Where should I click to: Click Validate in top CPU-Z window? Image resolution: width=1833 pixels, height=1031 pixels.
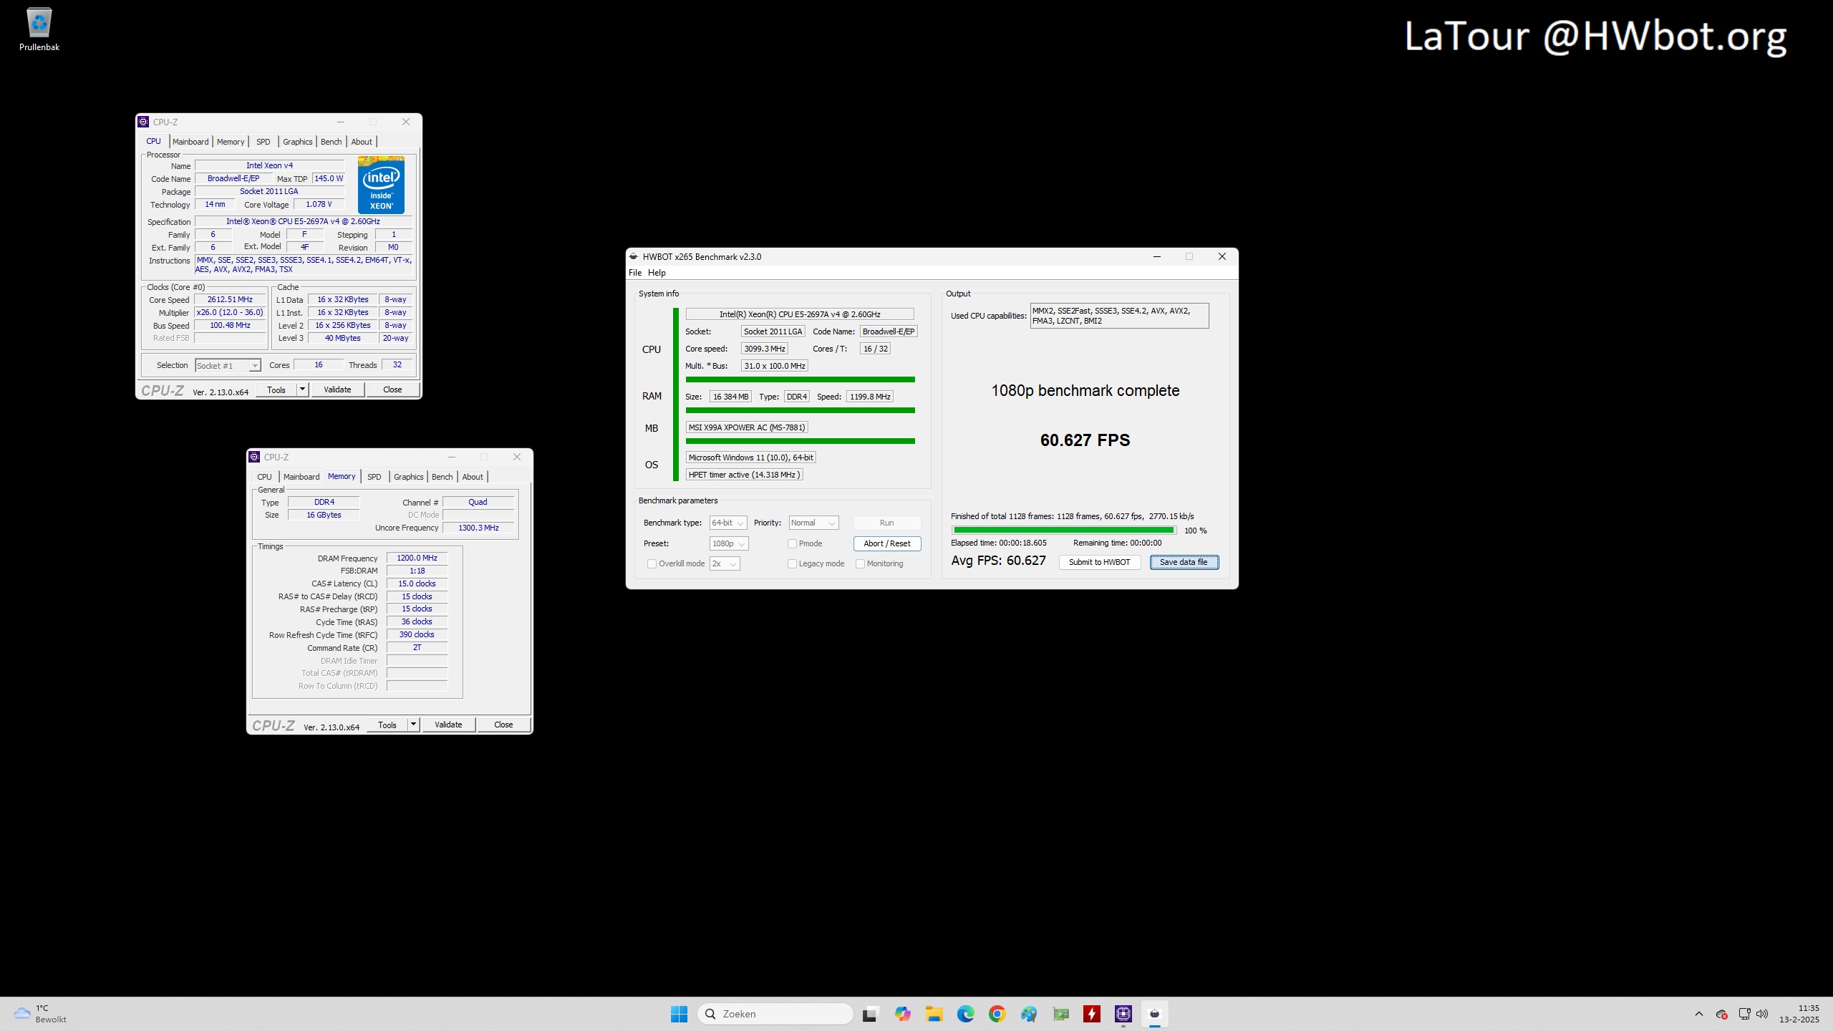coord(337,389)
